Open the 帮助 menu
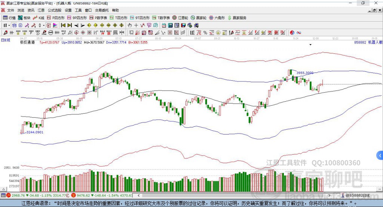The height and width of the screenshot is (207, 383). point(115,10)
